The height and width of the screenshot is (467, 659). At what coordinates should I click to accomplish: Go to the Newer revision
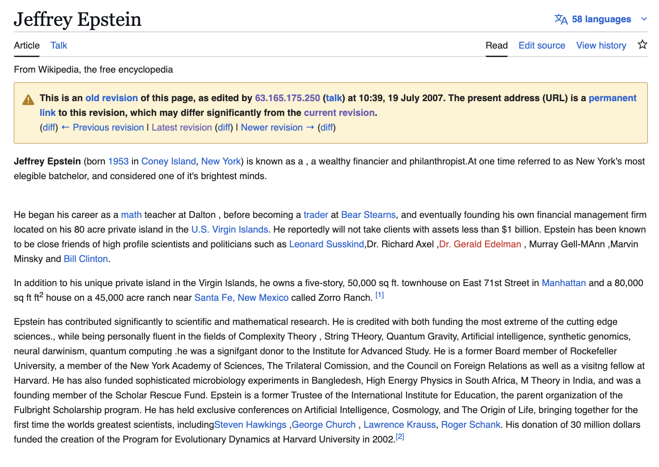(x=278, y=127)
